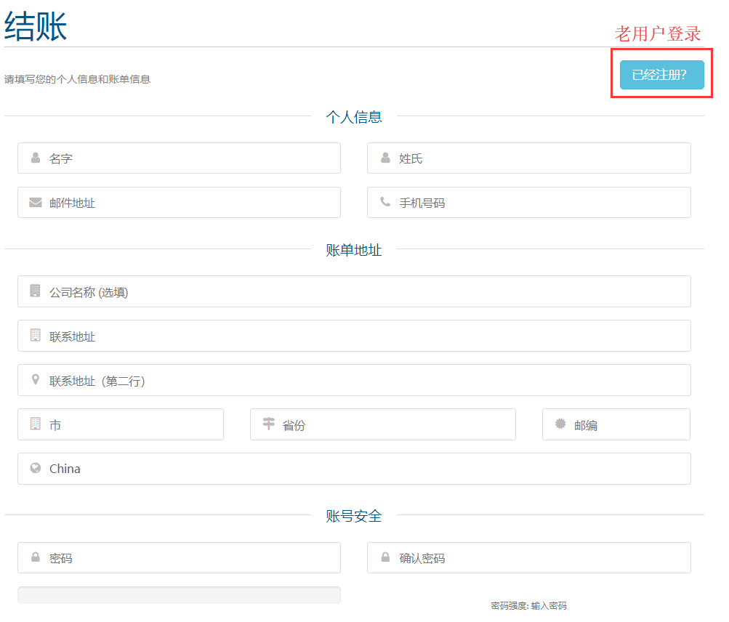Click the globe icon beside China
The height and width of the screenshot is (622, 729).
click(x=36, y=468)
